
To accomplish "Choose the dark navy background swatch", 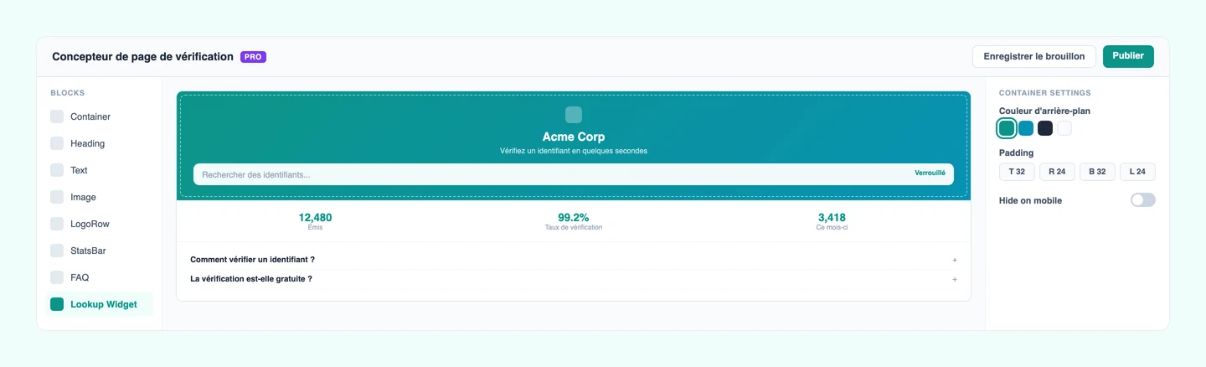I will [x=1045, y=128].
